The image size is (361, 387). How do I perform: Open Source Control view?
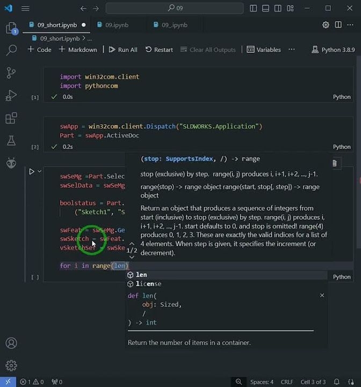(11, 73)
